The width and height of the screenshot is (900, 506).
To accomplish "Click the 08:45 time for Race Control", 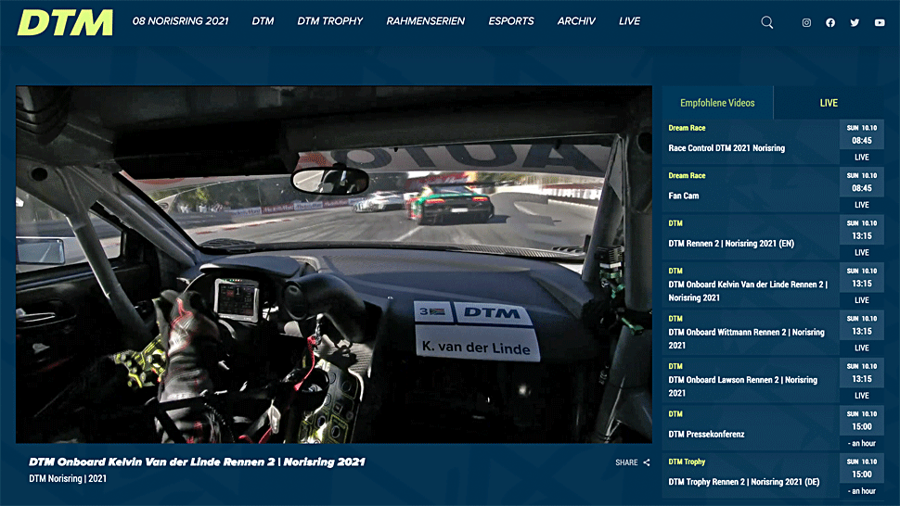I will 862,140.
